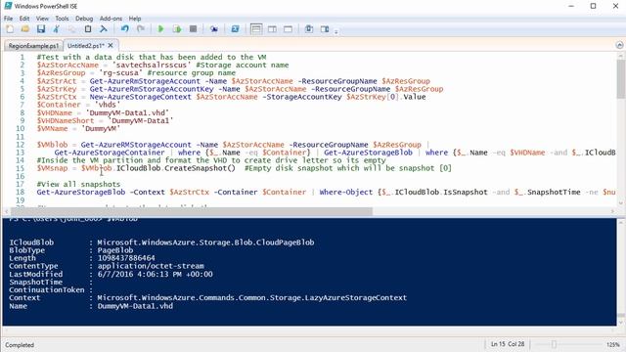Click down arrow of console vertical scrollbar
626x352 pixels.
click(x=620, y=323)
